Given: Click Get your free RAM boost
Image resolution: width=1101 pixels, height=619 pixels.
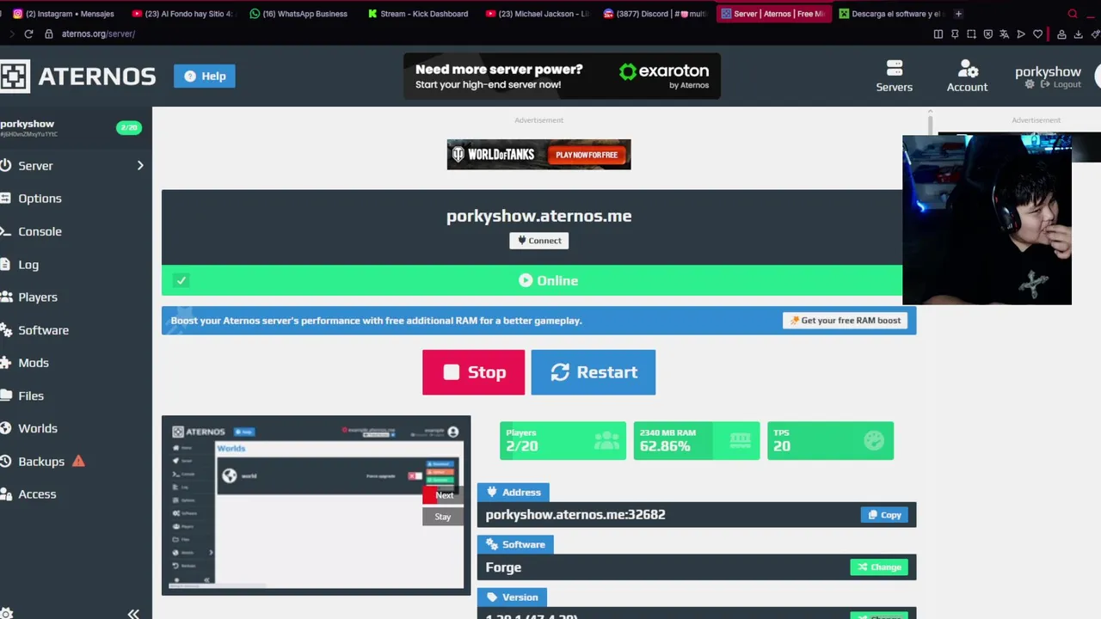Looking at the screenshot, I should [845, 321].
